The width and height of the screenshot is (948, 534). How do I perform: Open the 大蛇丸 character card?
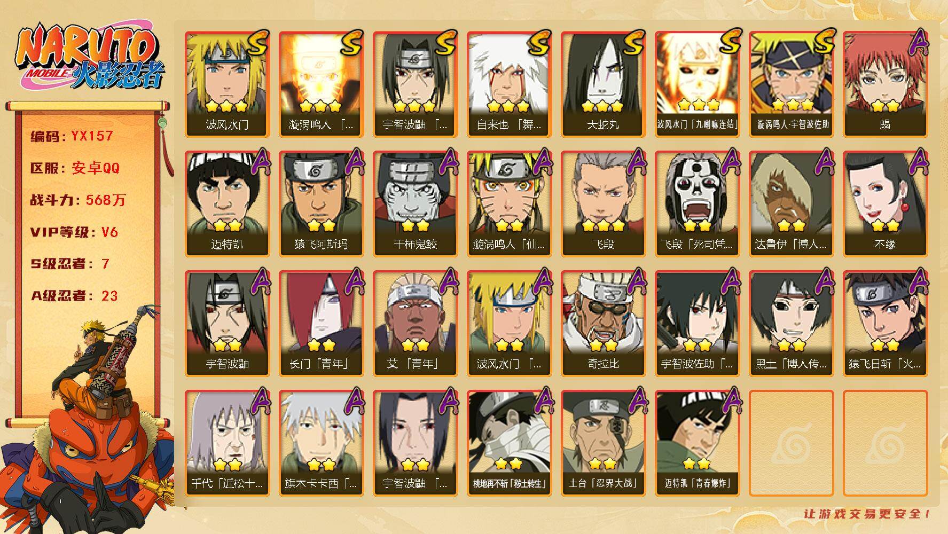603,84
